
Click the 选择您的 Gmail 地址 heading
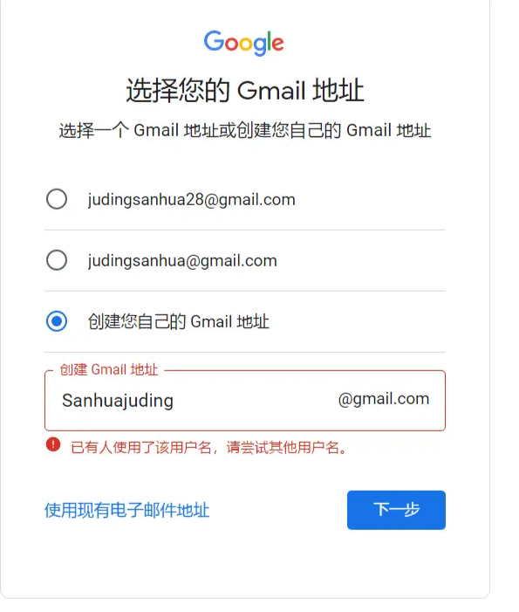pyautogui.click(x=245, y=90)
